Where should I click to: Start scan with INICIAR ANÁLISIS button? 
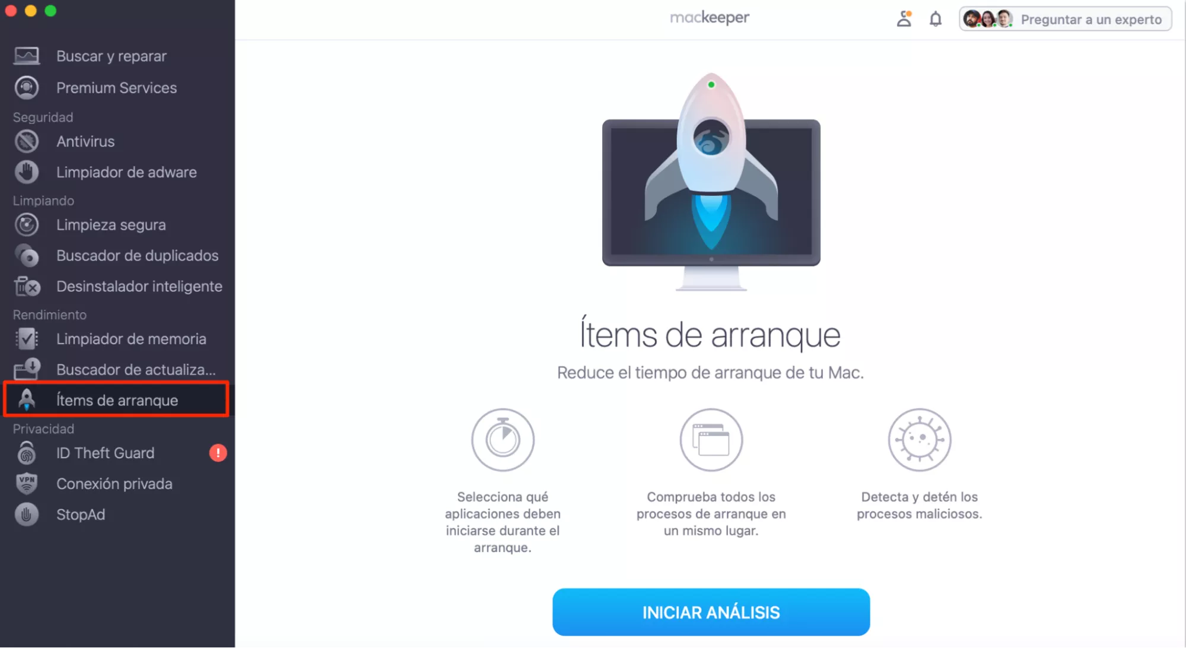tap(711, 612)
